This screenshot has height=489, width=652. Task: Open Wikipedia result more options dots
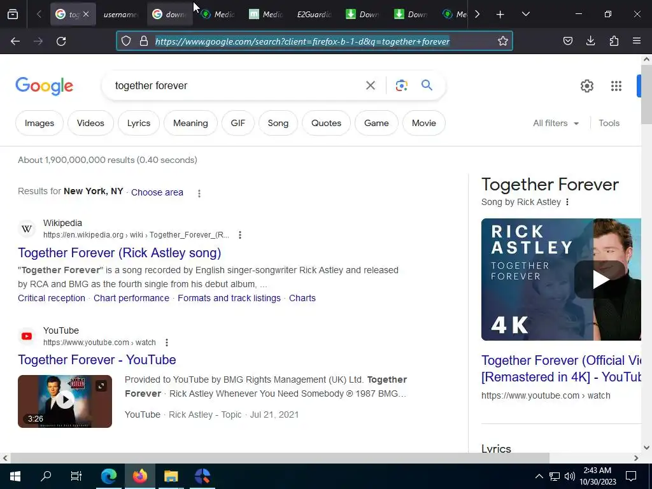pos(240,235)
